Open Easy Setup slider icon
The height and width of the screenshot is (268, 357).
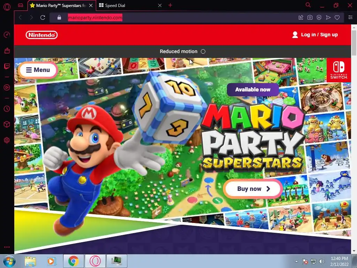pos(350,17)
